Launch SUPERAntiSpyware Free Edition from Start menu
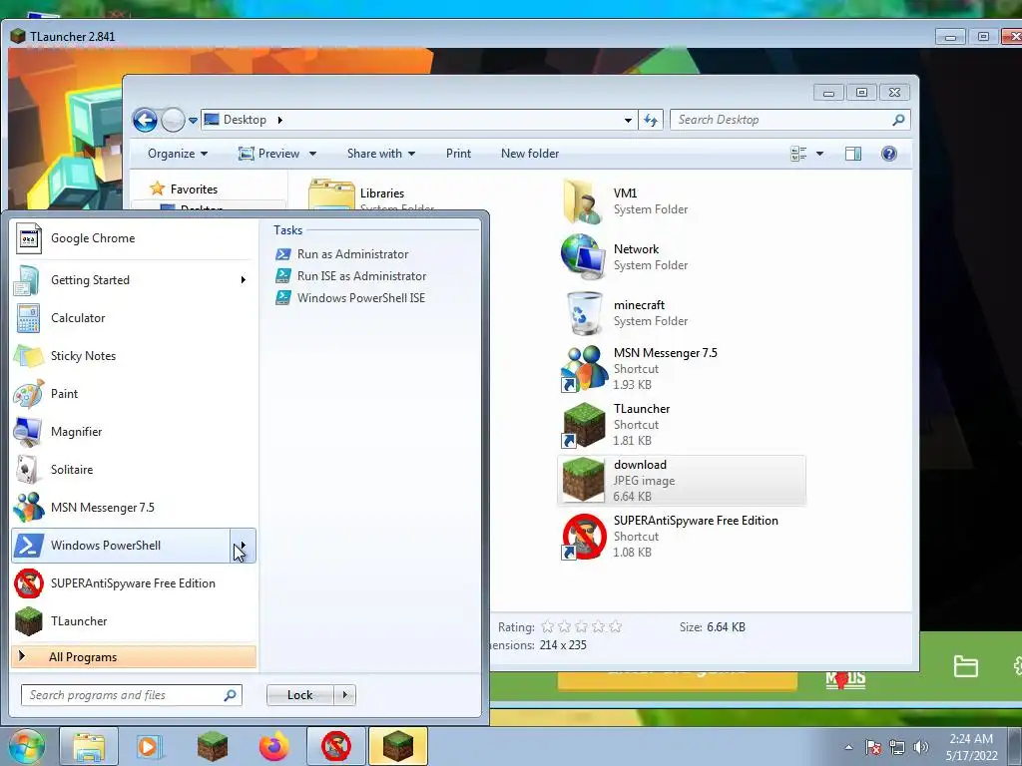This screenshot has height=766, width=1022. 134,582
